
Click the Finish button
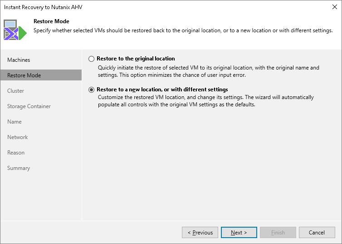pyautogui.click(x=278, y=233)
